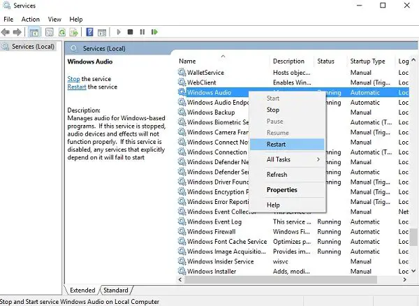Viewport: 419px width, 306px height.
Task: Choose Help in the context menu
Action: 287,205
